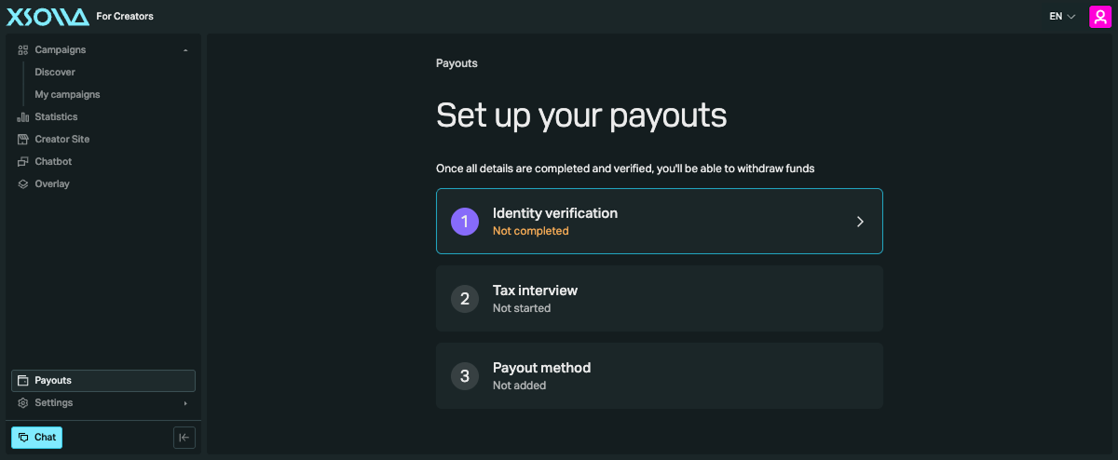Select the Tax interview step
This screenshot has height=460, width=1118.
[x=660, y=298]
